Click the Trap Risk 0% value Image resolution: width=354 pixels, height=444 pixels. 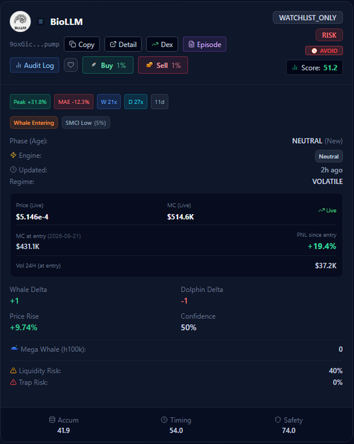338,382
